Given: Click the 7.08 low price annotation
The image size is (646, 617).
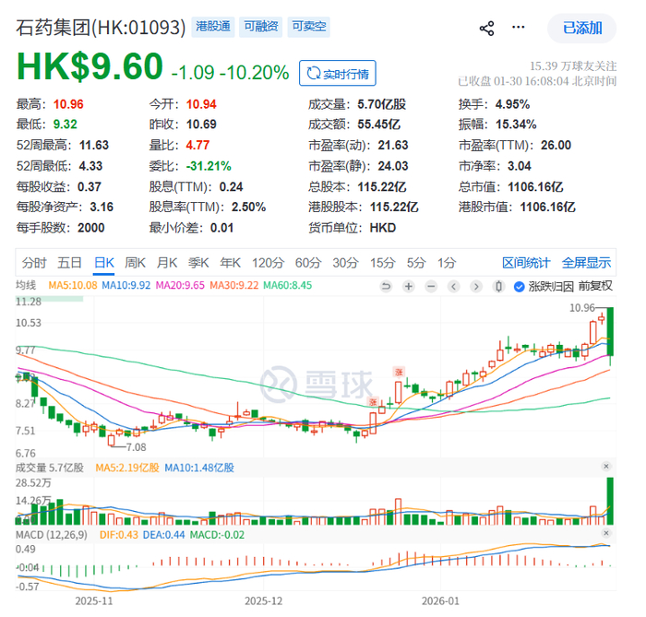Looking at the screenshot, I should click(x=136, y=447).
